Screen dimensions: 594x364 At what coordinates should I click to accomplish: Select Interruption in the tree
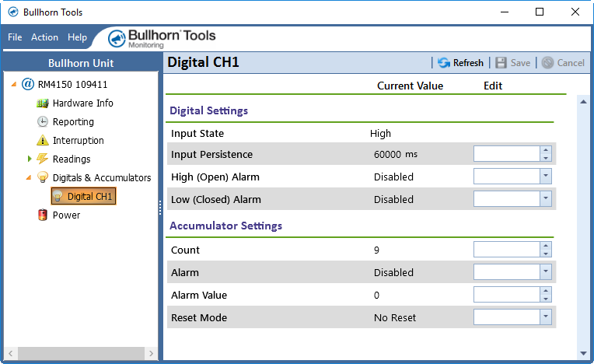(78, 140)
